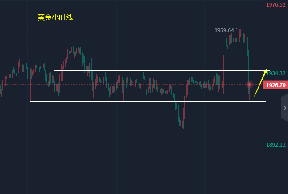Select the 黄金小时线 chart title
Image resolution: width=288 pixels, height=194 pixels.
[x=55, y=17]
